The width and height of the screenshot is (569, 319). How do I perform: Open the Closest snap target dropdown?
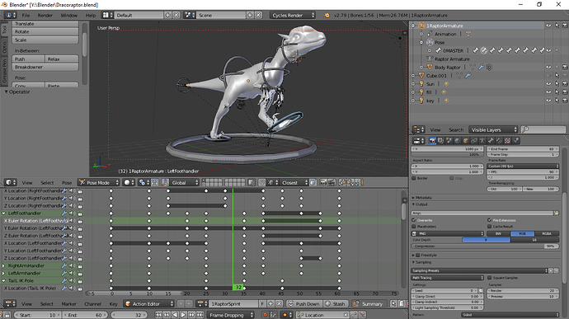click(294, 182)
